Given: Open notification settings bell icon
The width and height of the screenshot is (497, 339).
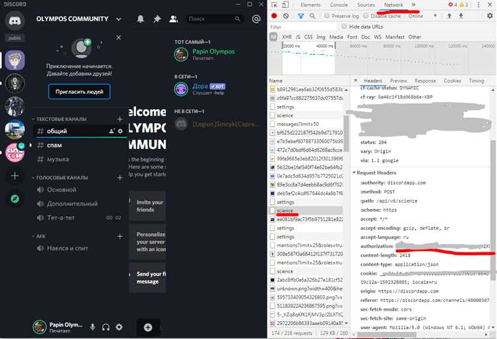Looking at the screenshot, I should 140,19.
